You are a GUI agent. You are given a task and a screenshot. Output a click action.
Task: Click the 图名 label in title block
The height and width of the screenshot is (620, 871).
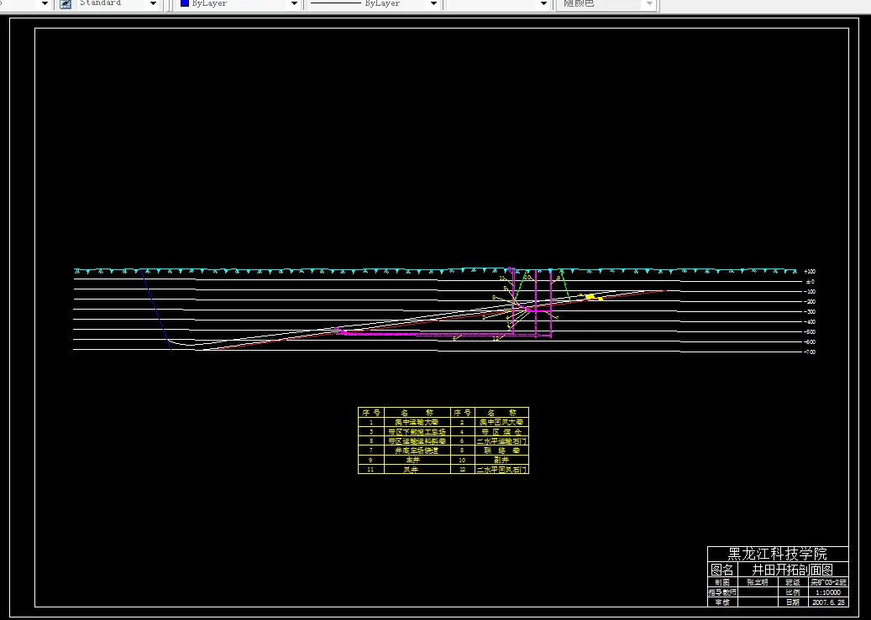tap(722, 570)
